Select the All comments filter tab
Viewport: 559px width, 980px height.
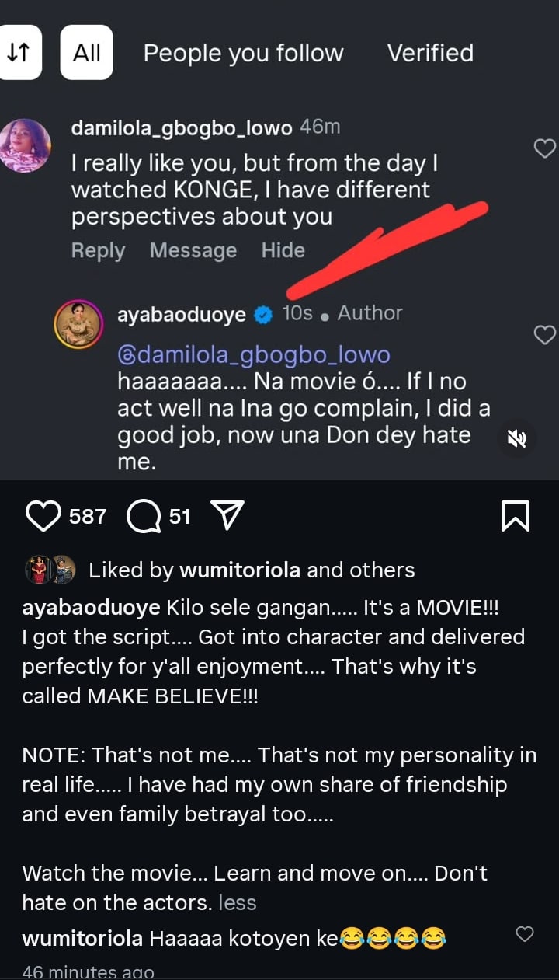[x=87, y=52]
